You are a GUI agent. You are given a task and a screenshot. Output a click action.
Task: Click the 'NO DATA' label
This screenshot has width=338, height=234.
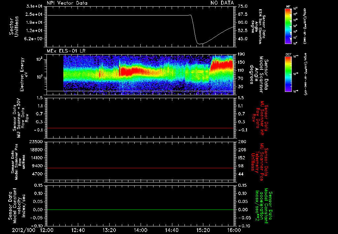click(222, 3)
